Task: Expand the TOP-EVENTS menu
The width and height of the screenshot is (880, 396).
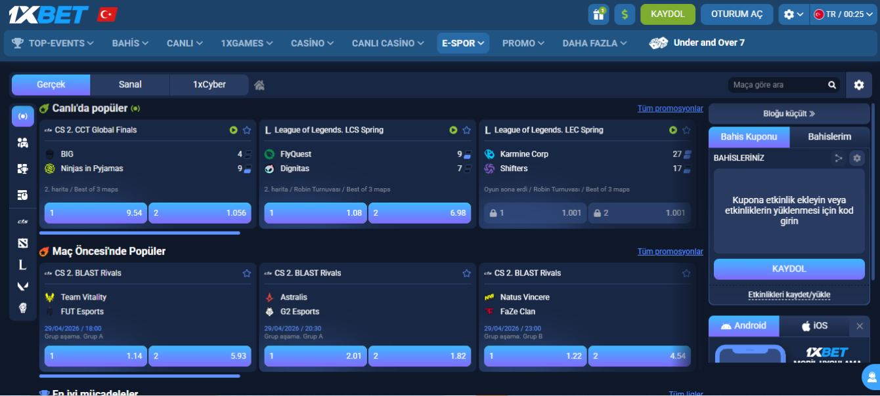Action: click(x=53, y=43)
